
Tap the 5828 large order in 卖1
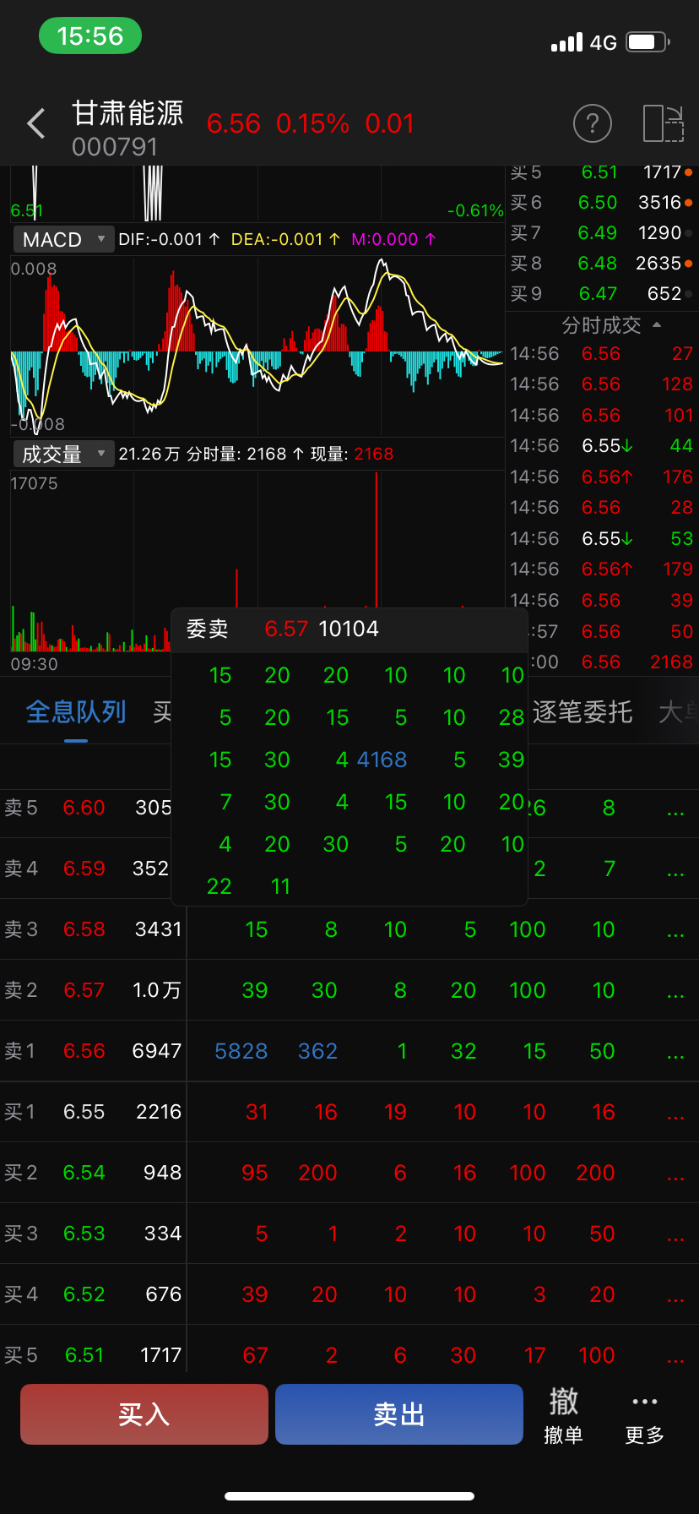[241, 1051]
